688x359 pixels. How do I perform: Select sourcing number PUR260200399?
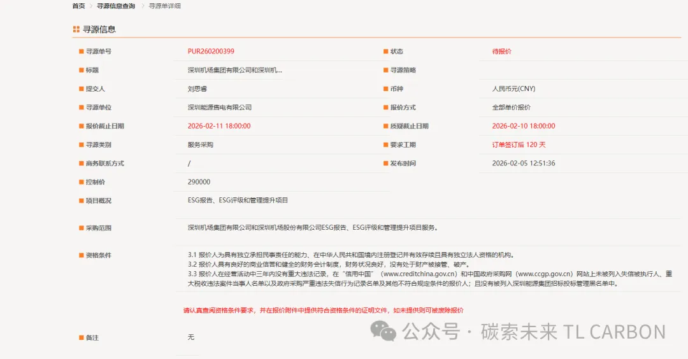(211, 52)
